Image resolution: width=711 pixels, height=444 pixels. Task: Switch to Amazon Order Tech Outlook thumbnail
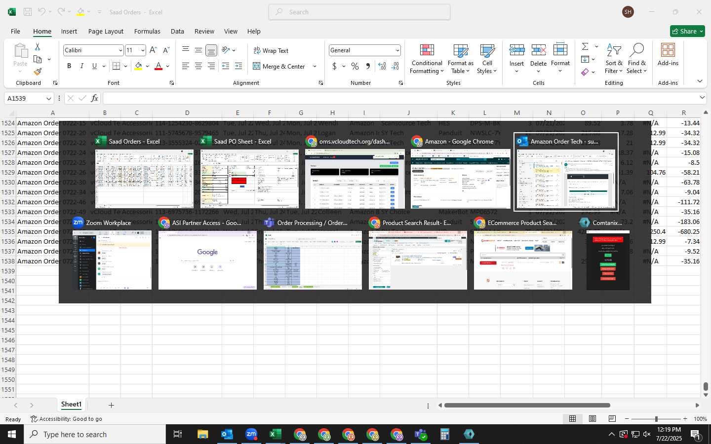click(566, 172)
